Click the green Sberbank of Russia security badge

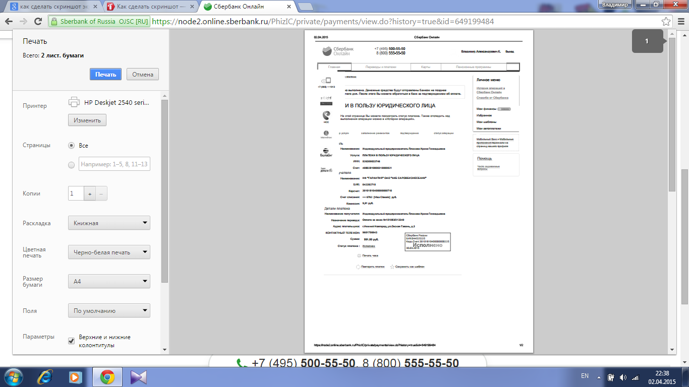pyautogui.click(x=99, y=22)
